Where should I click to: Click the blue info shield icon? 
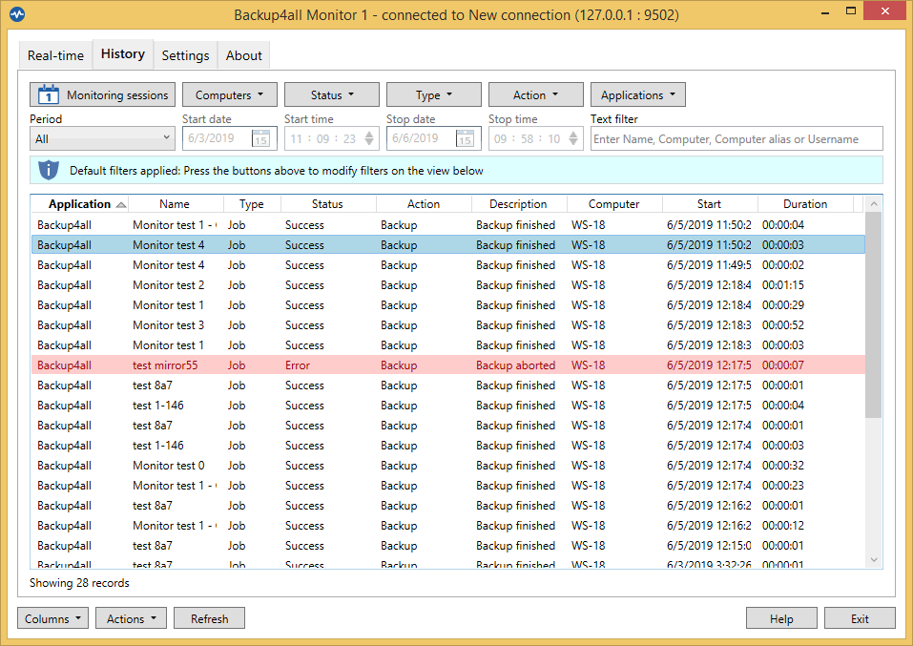click(x=49, y=170)
